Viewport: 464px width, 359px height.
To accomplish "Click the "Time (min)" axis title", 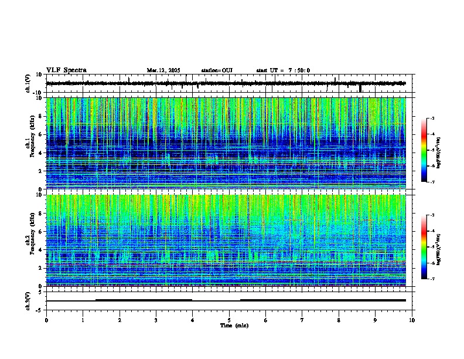I will click(234, 326).
